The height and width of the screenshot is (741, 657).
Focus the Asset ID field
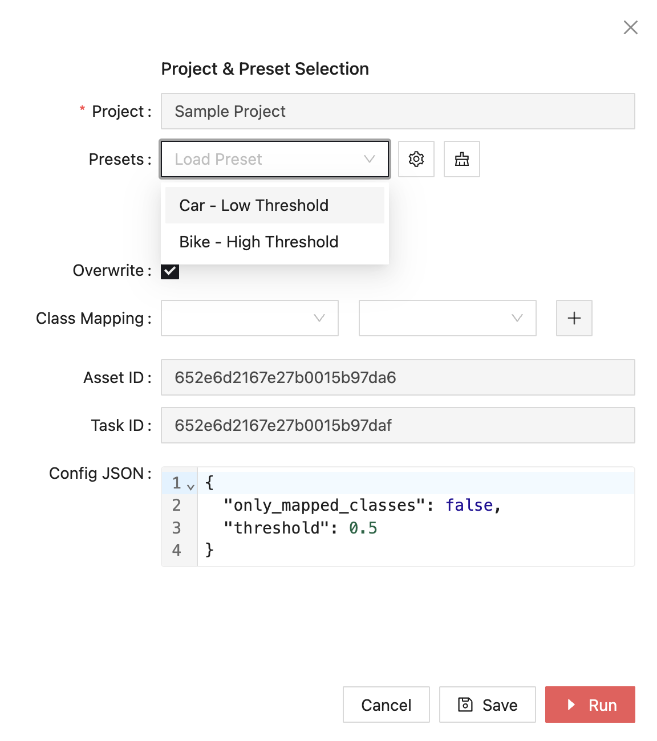coord(398,377)
